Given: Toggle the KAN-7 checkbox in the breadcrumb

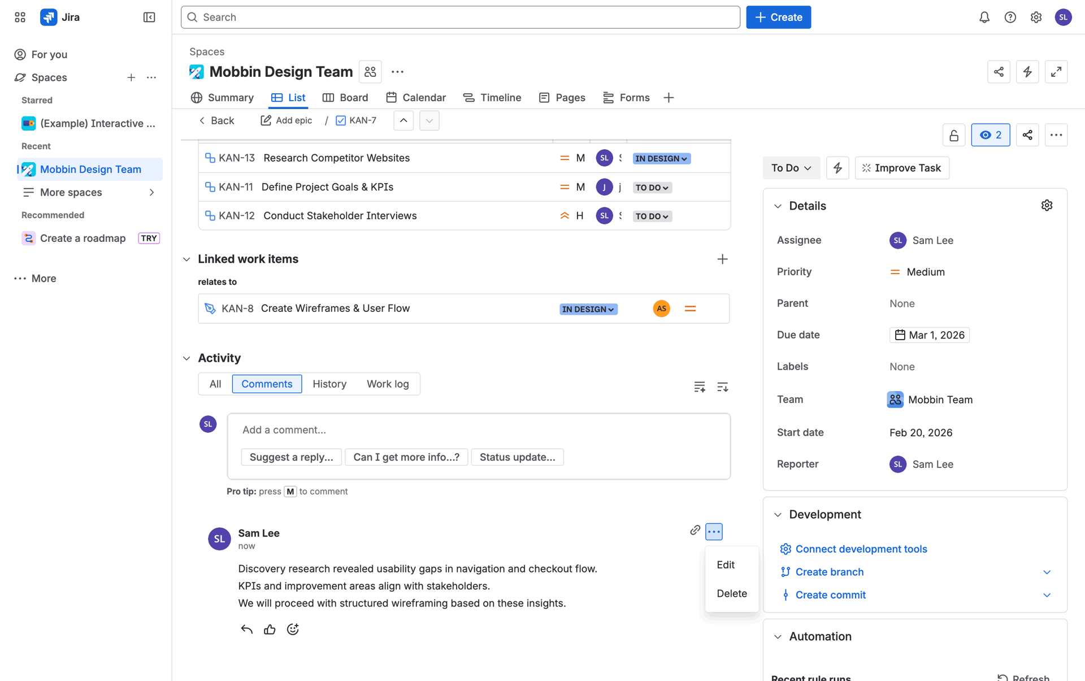Looking at the screenshot, I should coord(341,120).
